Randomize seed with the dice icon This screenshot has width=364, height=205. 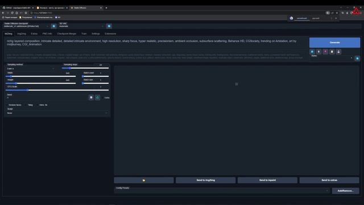coord(91,97)
